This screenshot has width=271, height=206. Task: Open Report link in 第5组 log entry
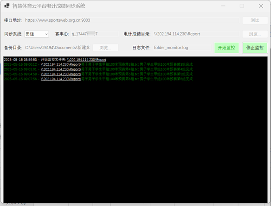61,74
